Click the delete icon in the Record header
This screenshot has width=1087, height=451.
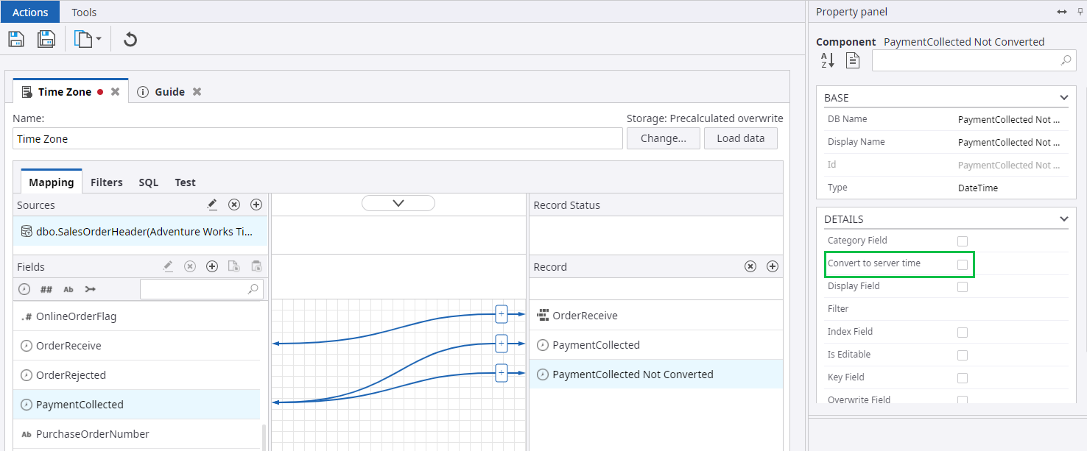[750, 266]
